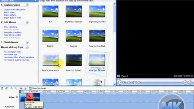194x109 pixels.
Task: Click Narrate Timeline microphone icon
Action: (x=6, y=88)
